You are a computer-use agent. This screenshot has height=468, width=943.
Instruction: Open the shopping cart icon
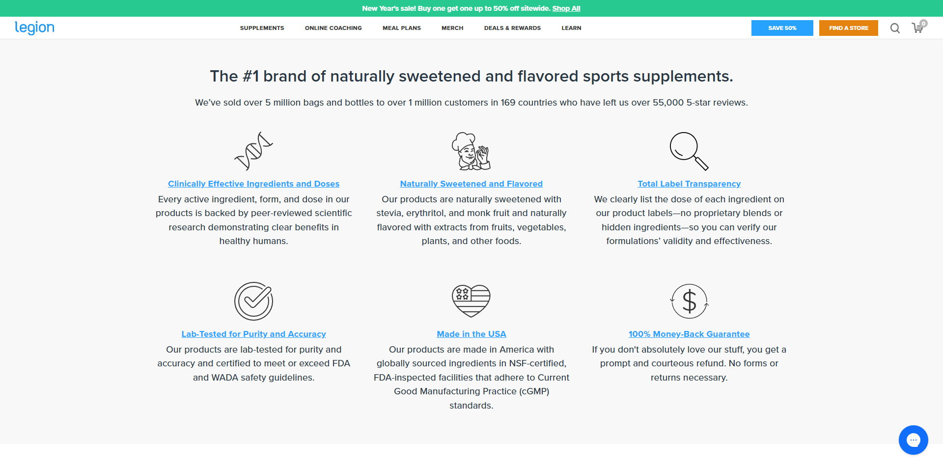[x=917, y=28]
